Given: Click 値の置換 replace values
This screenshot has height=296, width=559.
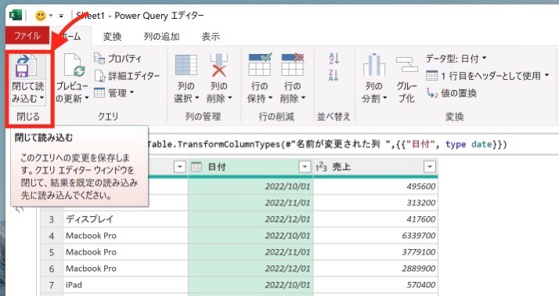Looking at the screenshot, I should pos(452,93).
